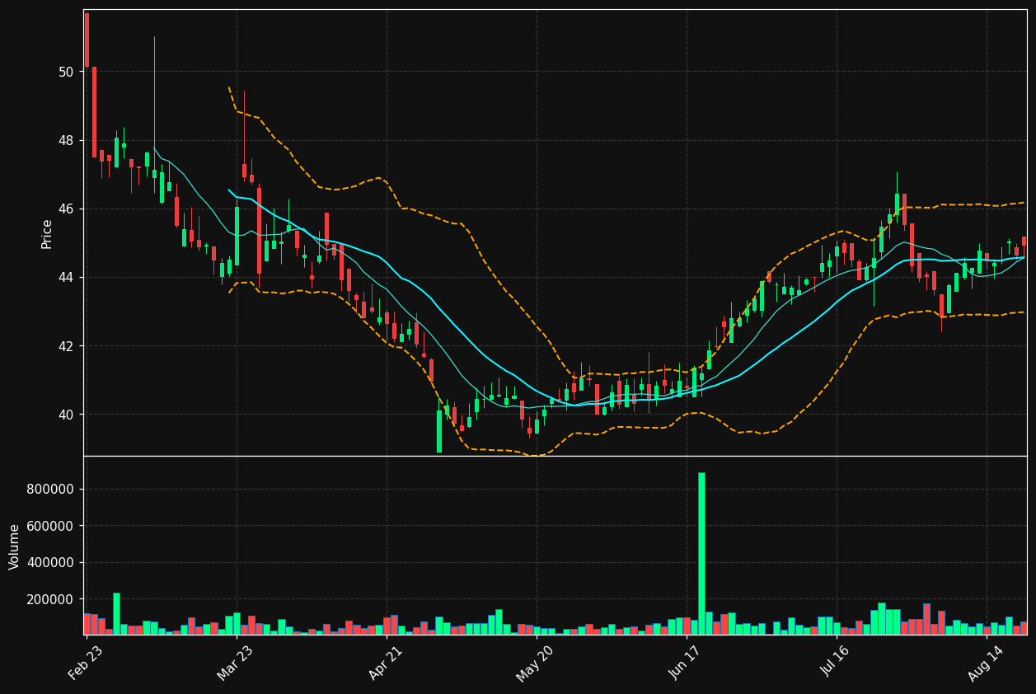Click the price tick label 42
The height and width of the screenshot is (694, 1036).
click(66, 346)
